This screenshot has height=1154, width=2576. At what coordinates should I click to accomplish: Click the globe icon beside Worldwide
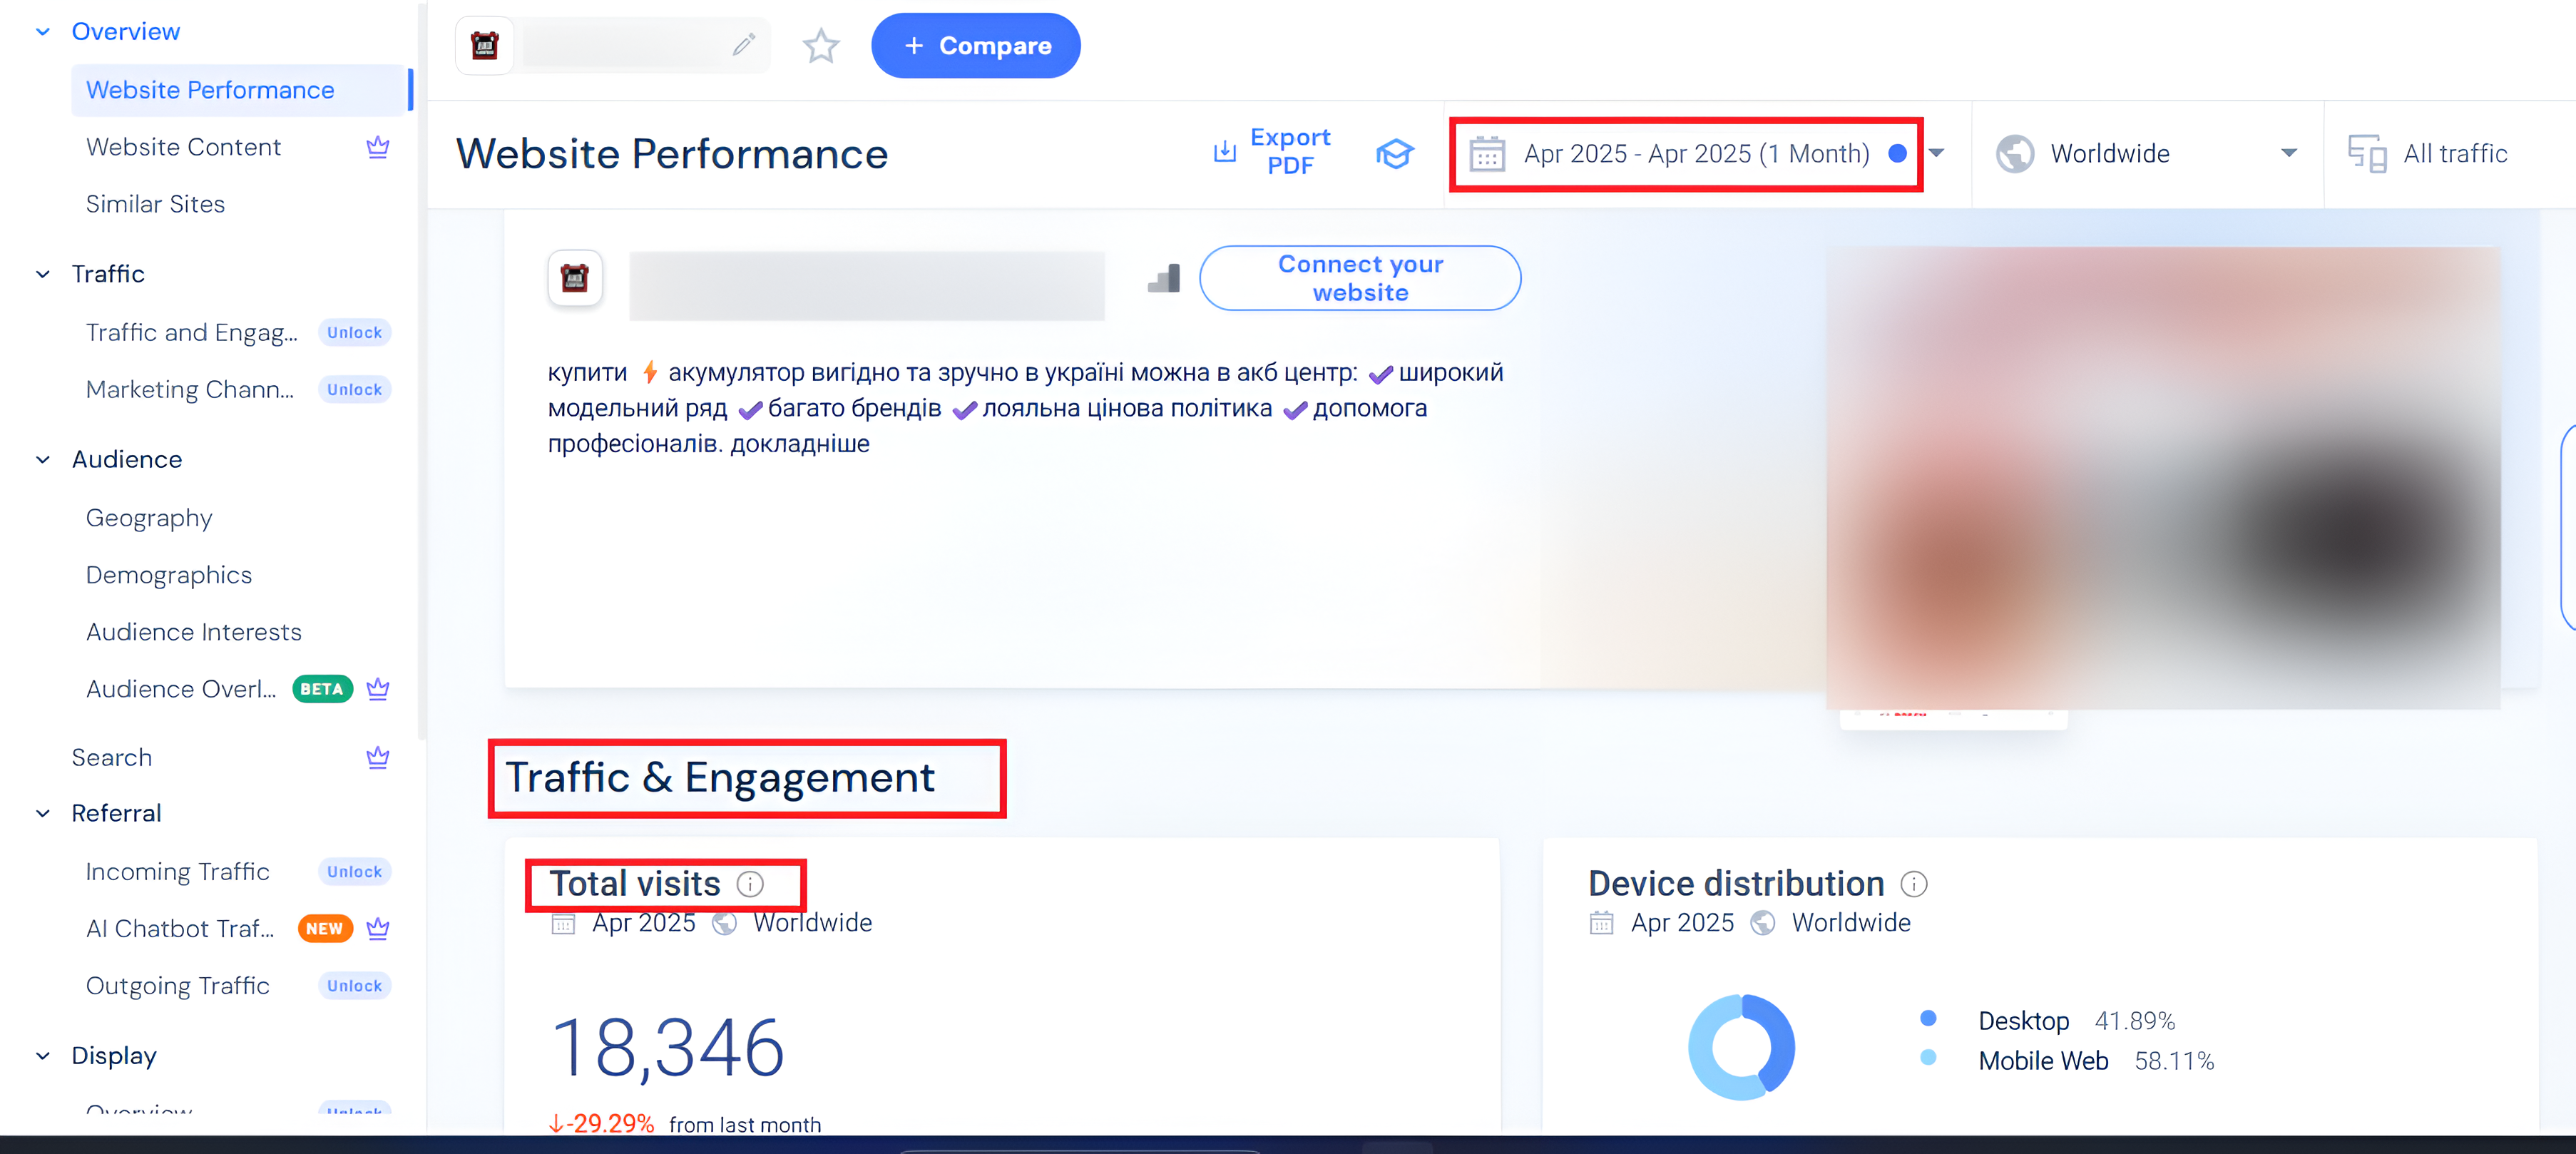[2014, 153]
